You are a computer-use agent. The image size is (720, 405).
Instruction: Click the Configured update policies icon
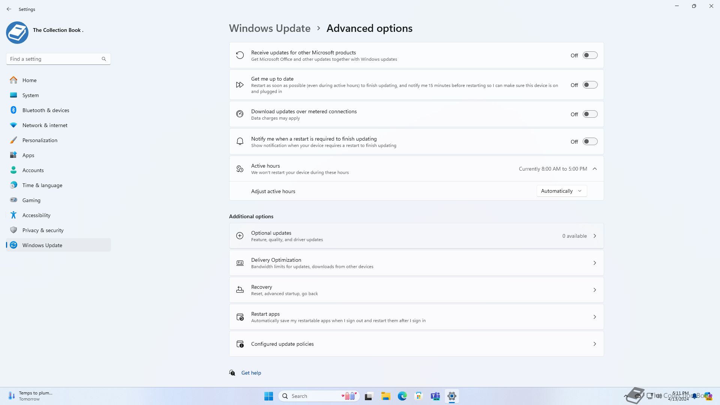[x=240, y=344]
